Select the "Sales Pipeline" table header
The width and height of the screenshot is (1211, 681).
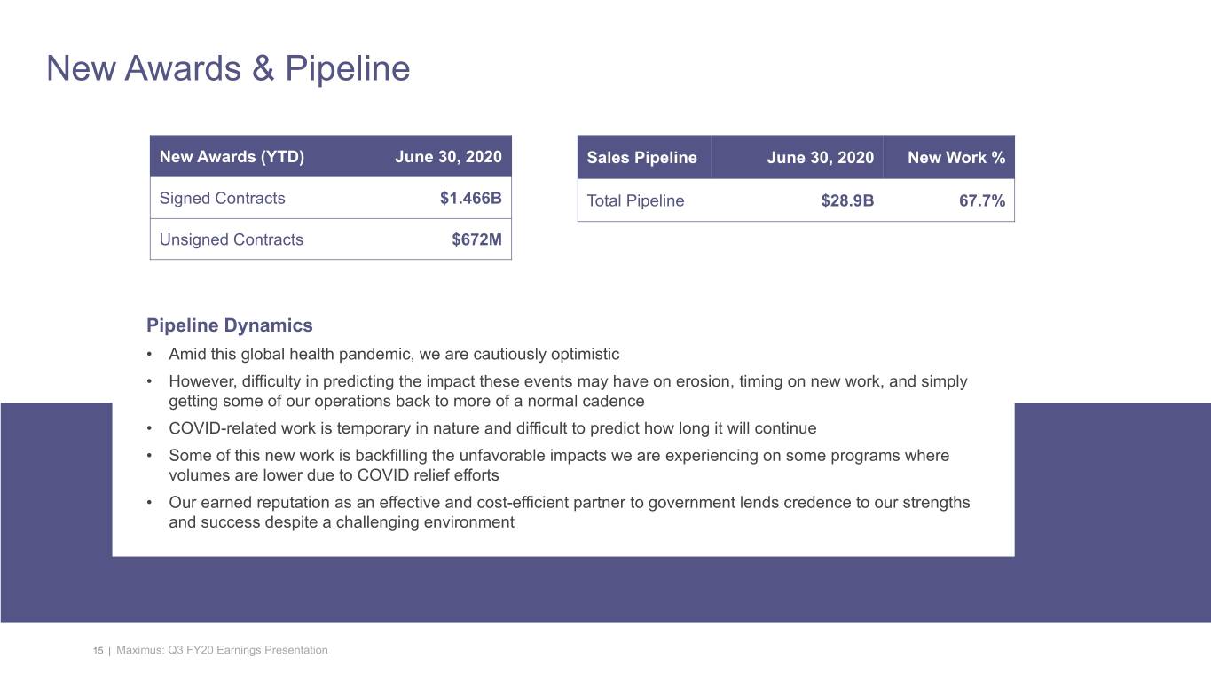[641, 158]
